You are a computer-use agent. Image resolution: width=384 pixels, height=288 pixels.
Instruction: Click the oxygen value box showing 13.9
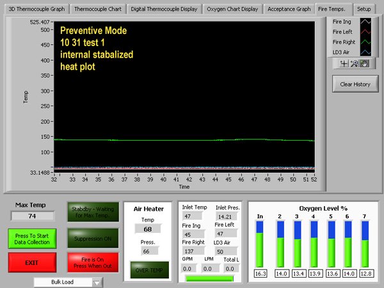315,273
